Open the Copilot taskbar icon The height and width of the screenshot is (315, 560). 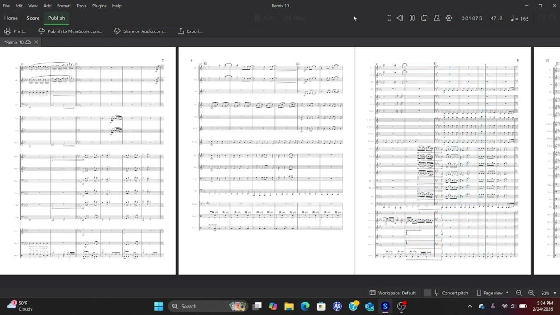pos(273,306)
